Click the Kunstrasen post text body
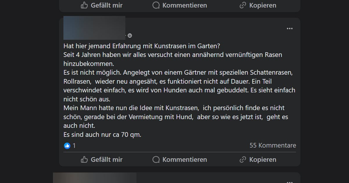 click(179, 90)
